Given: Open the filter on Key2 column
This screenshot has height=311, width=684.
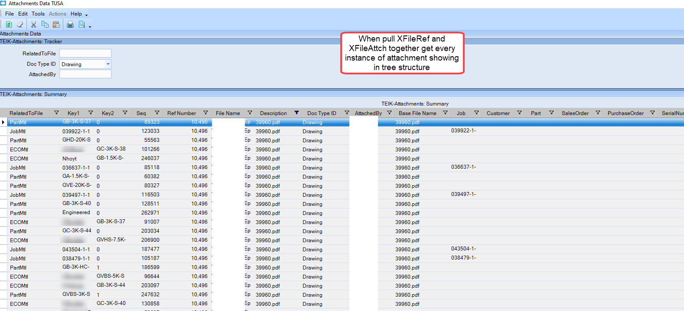Looking at the screenshot, I should coord(125,113).
